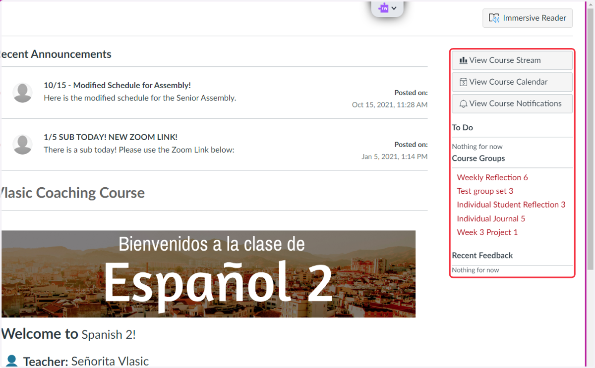Screen dimensions: 595x368
Task: Click the To Do heading
Action: point(463,127)
